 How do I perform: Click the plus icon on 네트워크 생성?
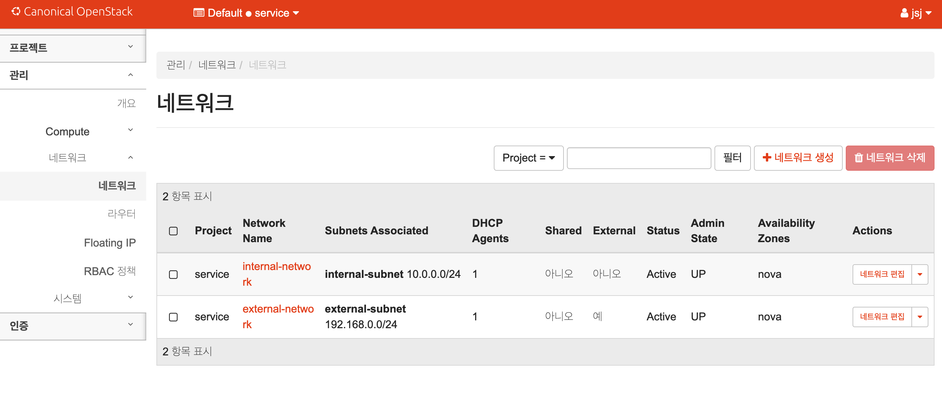(767, 158)
